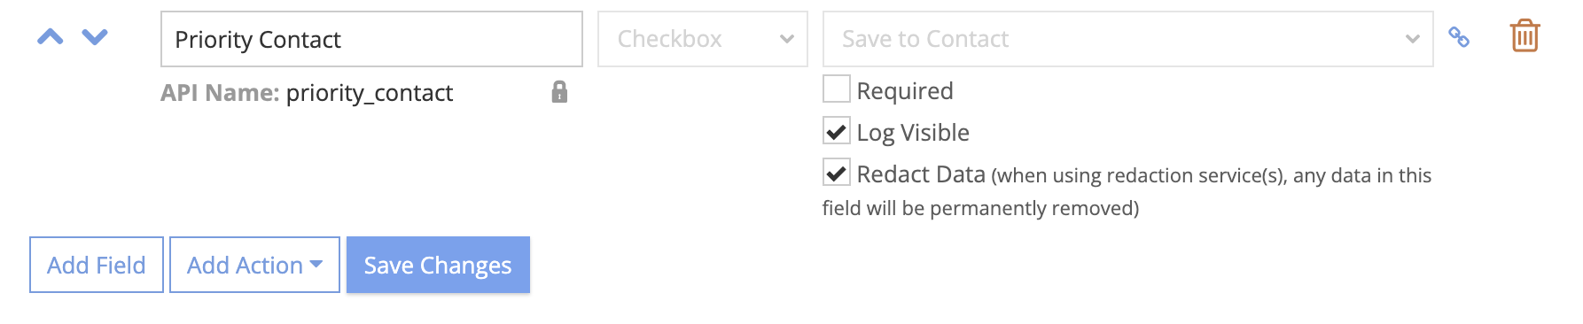Click the Log Visible label text
The width and height of the screenshot is (1583, 324).
tap(913, 133)
